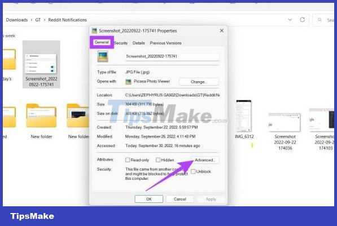Check the Unblock security checkbox
The height and width of the screenshot is (226, 337).
point(193,171)
